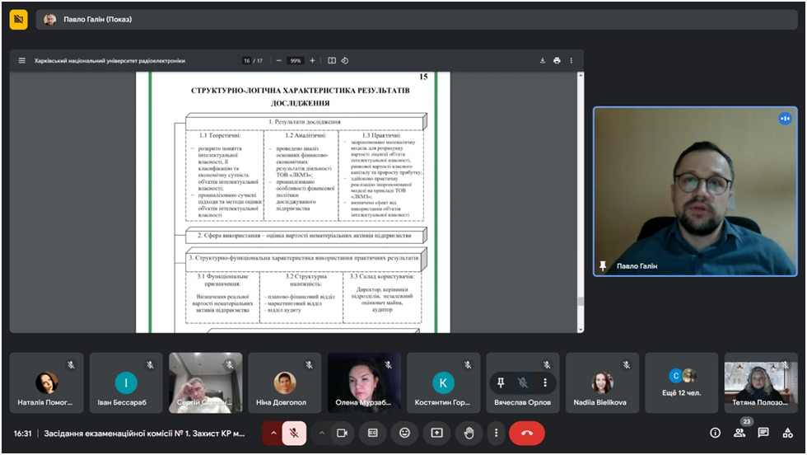Viewport: 807px width, 455px height.
Task: Open the in-call chat panel
Action: pyautogui.click(x=763, y=433)
